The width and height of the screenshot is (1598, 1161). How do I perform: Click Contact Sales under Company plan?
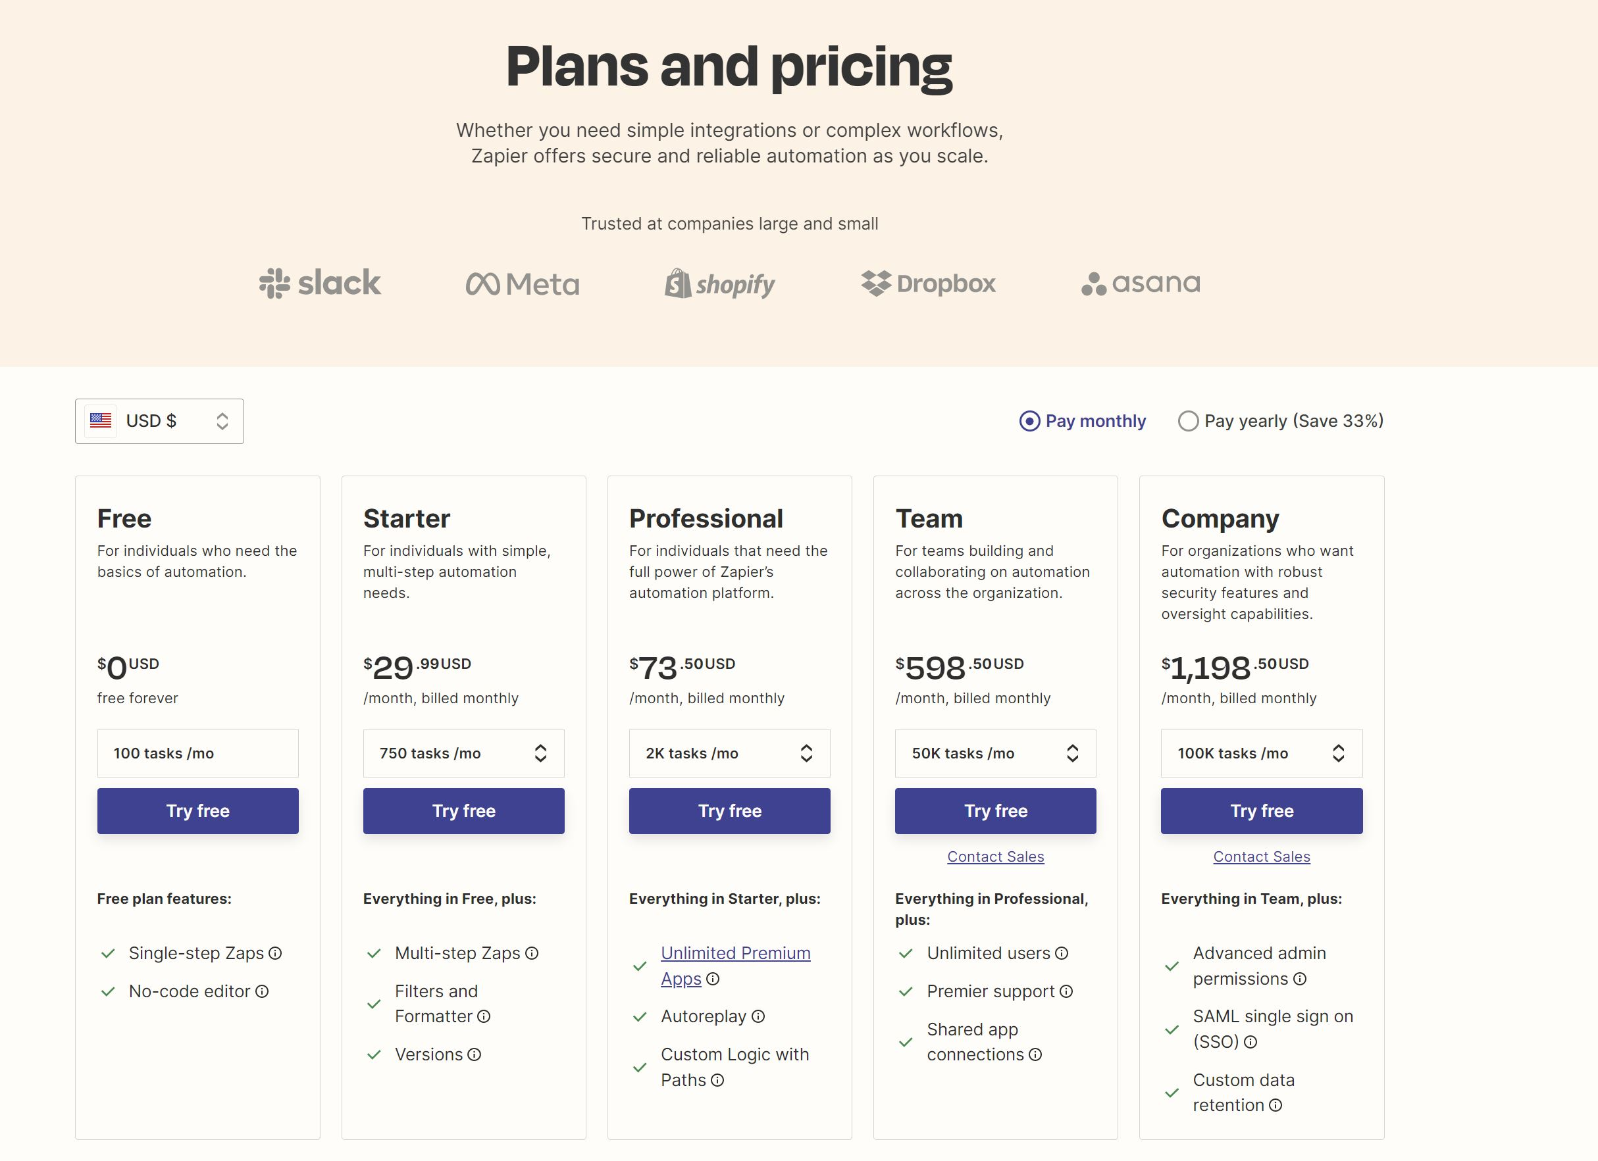point(1260,856)
